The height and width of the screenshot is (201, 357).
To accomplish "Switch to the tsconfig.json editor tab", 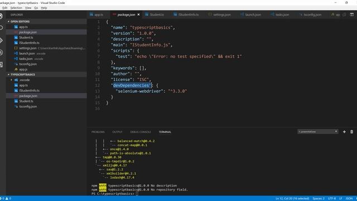I will pos(312,15).
